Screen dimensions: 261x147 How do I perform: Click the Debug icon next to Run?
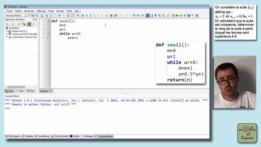tap(82, 16)
